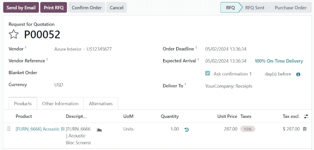
Task: Open the [FURN_6666] Acoustic Bl product link
Action: click(x=40, y=129)
